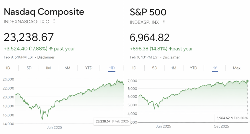Viewport: 250px width, 134px height.
Task: Open Disclaimer link under Nasdaq Composite
Action: [46, 57]
